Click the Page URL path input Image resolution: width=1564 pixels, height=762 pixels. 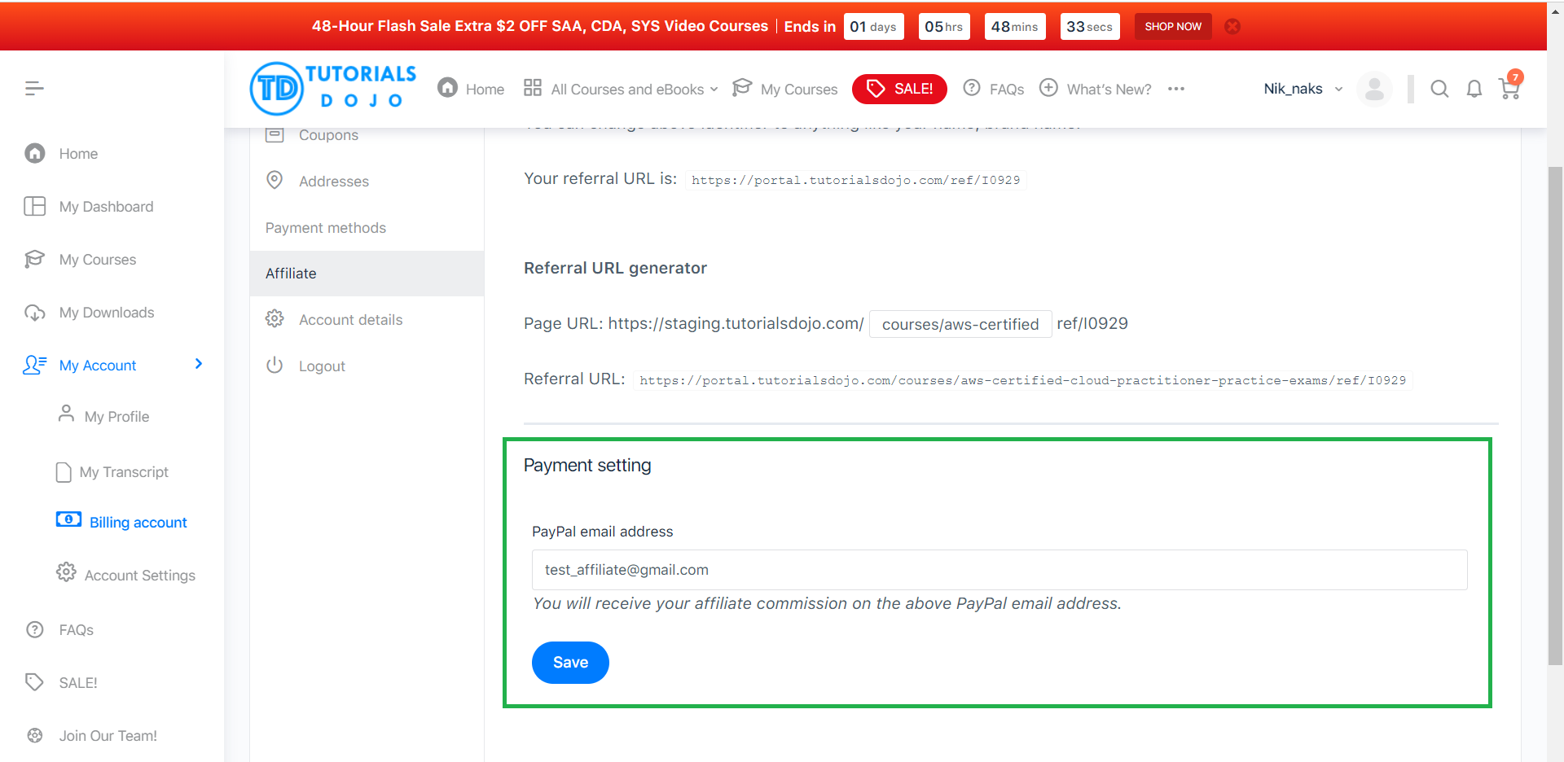(x=960, y=324)
